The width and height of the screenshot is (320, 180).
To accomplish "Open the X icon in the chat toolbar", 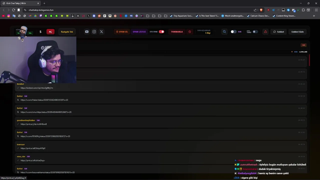I will click(101, 32).
